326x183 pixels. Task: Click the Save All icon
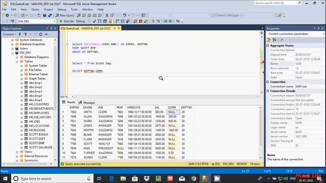(50, 15)
